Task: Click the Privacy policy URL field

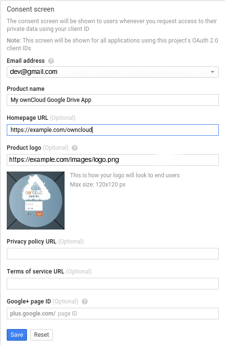Action: coord(113,254)
